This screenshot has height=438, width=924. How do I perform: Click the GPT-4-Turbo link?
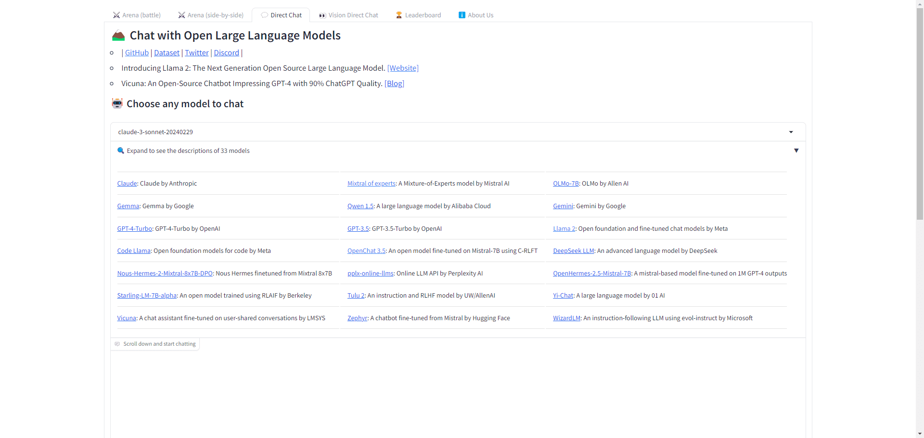(135, 229)
